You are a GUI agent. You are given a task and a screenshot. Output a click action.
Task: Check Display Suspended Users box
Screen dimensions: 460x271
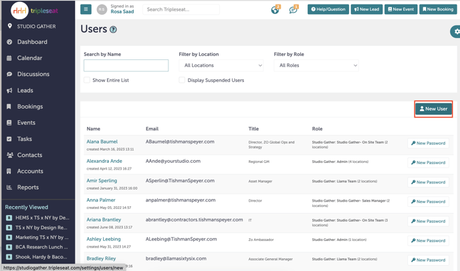click(182, 80)
